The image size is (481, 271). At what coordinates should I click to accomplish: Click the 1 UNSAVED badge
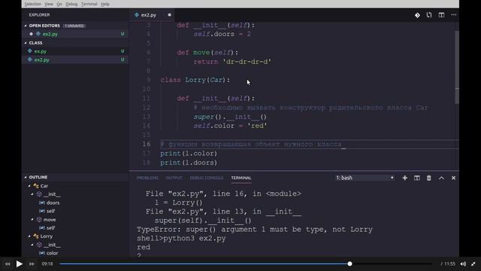pos(74,26)
